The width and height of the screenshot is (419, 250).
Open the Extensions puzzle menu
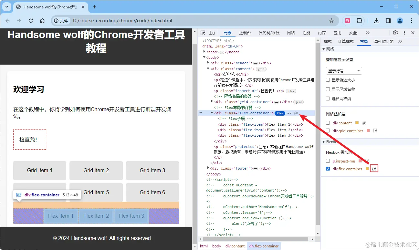pyautogui.click(x=359, y=21)
